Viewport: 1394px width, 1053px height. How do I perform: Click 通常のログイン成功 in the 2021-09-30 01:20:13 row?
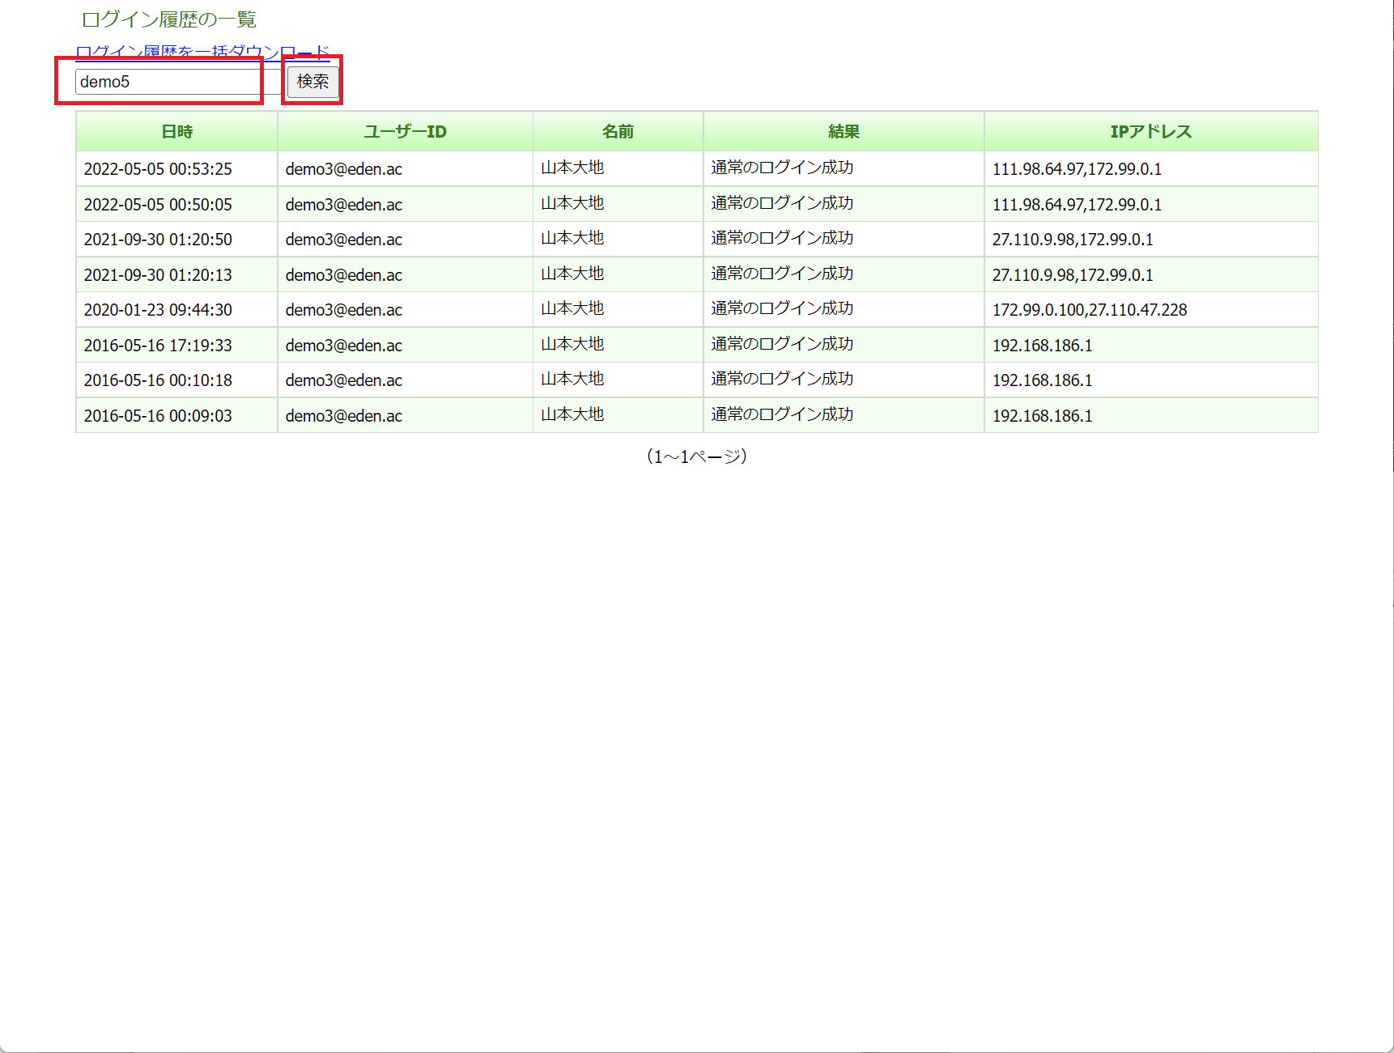[782, 274]
